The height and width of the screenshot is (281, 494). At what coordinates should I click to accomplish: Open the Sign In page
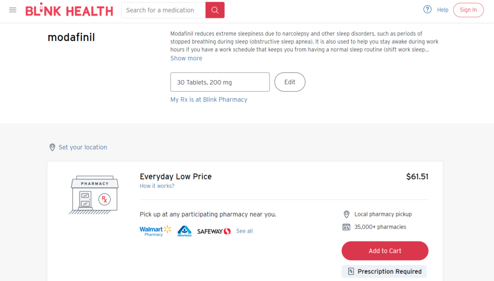[x=468, y=10]
